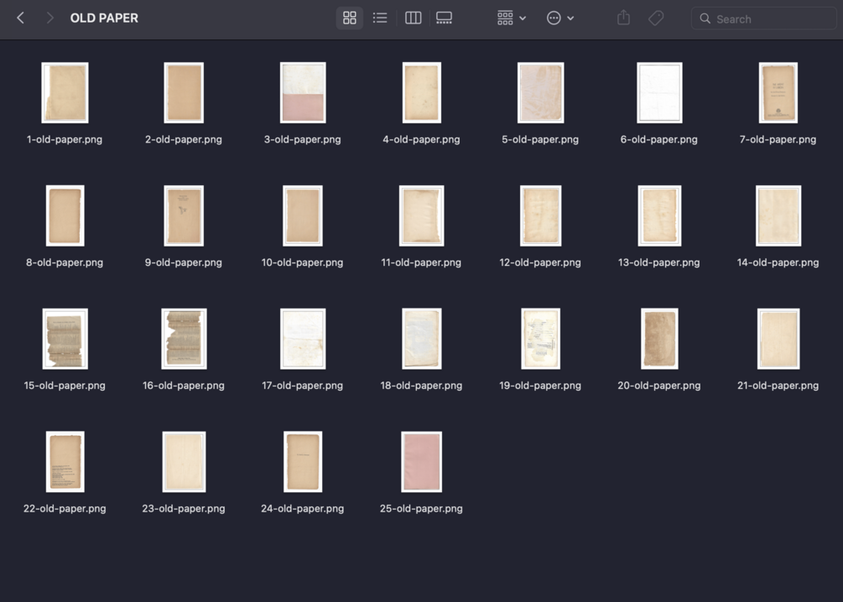The image size is (843, 602).
Task: Click the file name 24-old-paper.png
Action: [x=302, y=508]
